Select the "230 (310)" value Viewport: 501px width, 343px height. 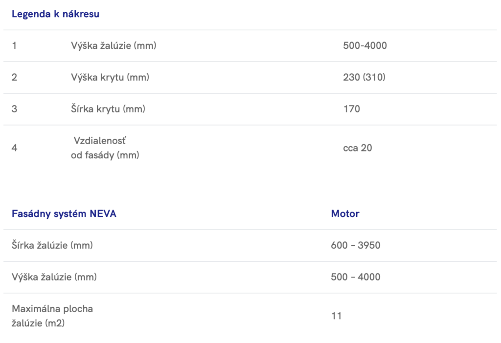tap(364, 77)
